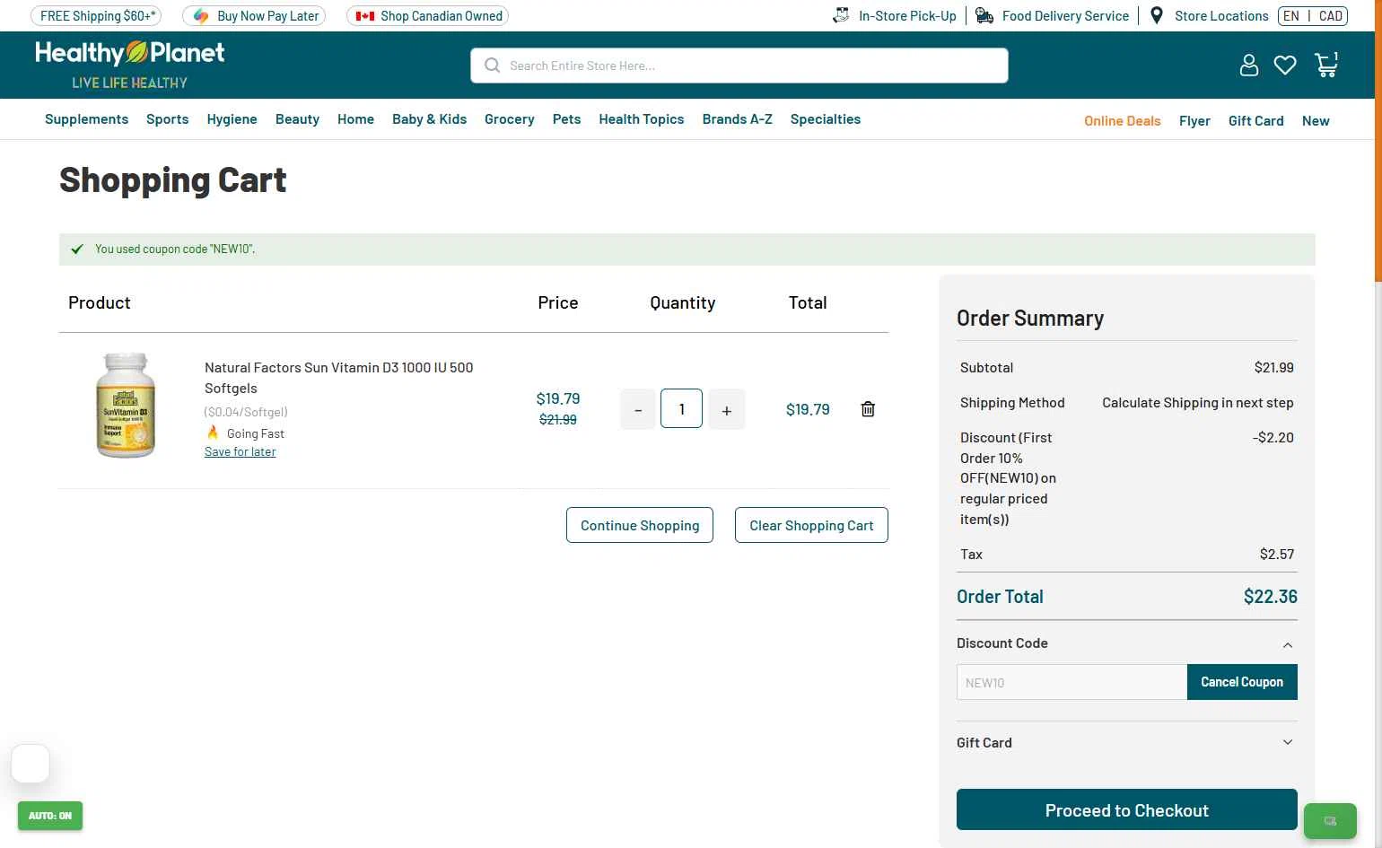The width and height of the screenshot is (1382, 848).
Task: Click the in-store pick-up icon
Action: coord(841,15)
